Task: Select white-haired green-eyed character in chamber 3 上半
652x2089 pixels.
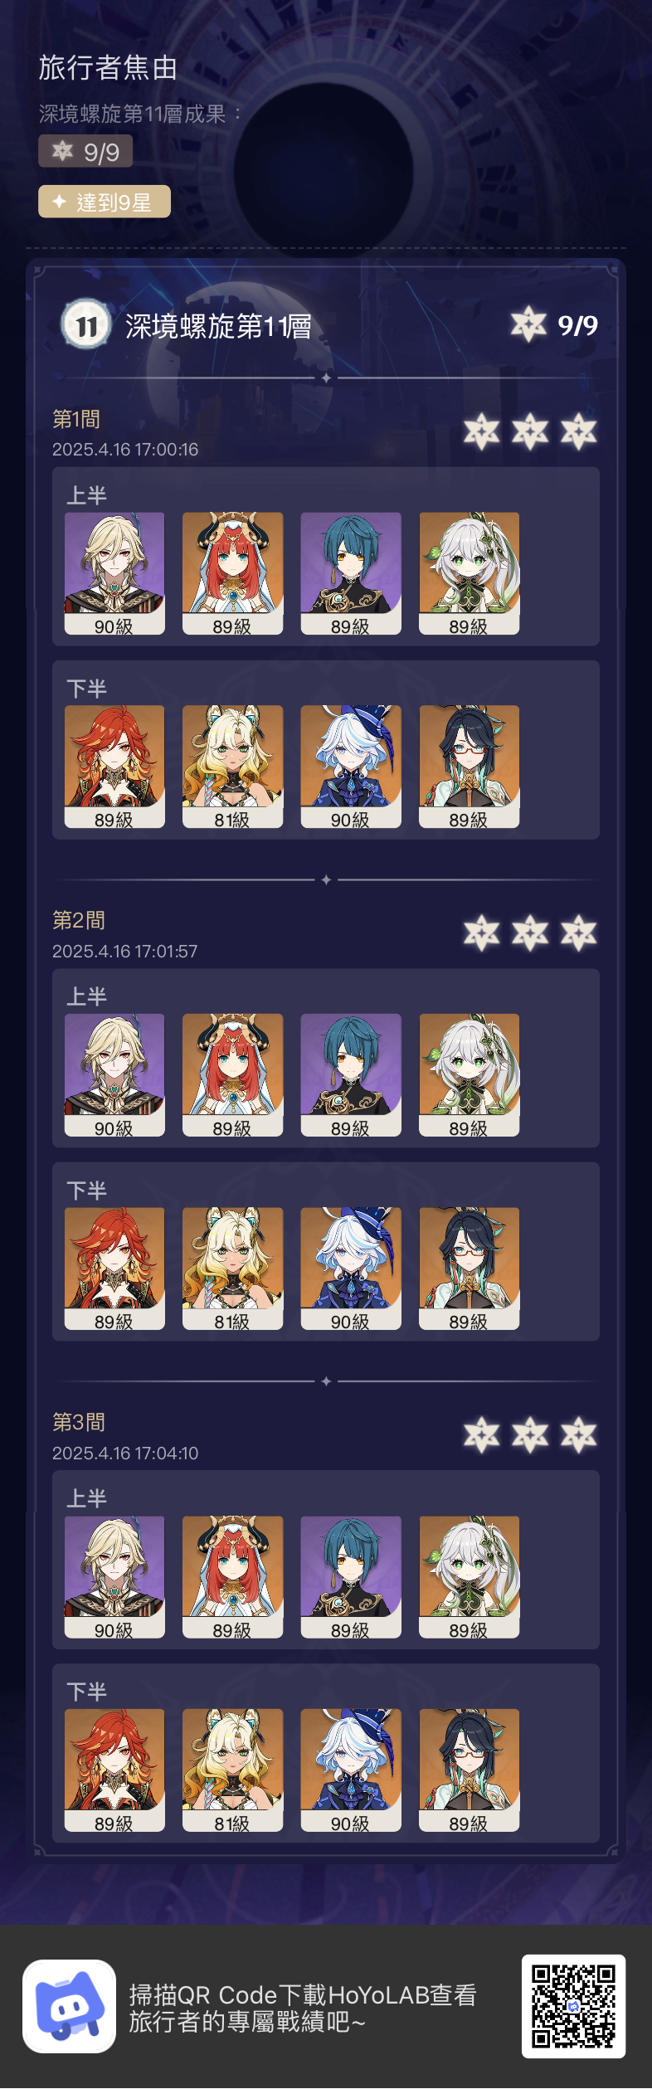Action: click(x=470, y=1577)
